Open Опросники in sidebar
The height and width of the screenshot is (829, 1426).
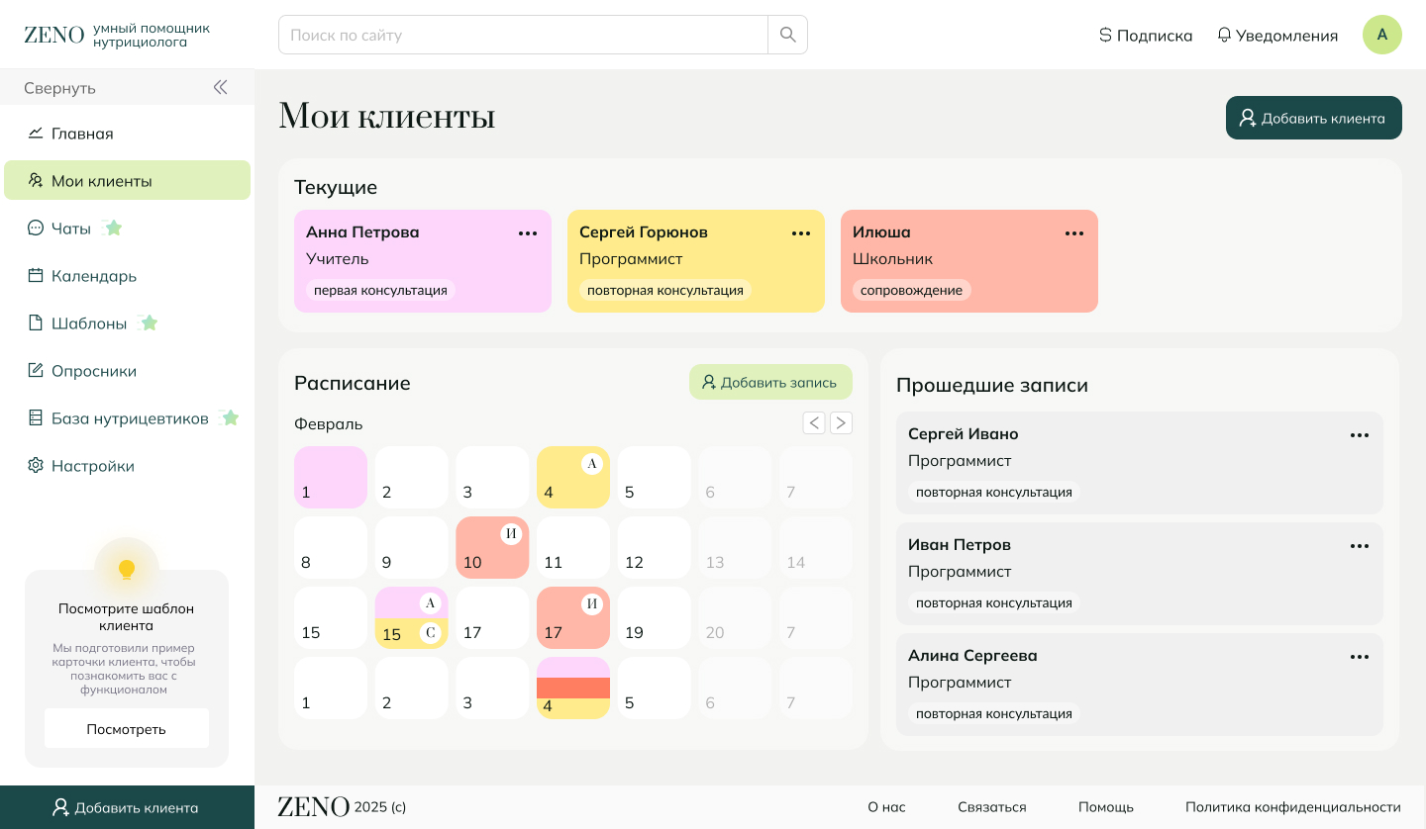[x=127, y=371]
